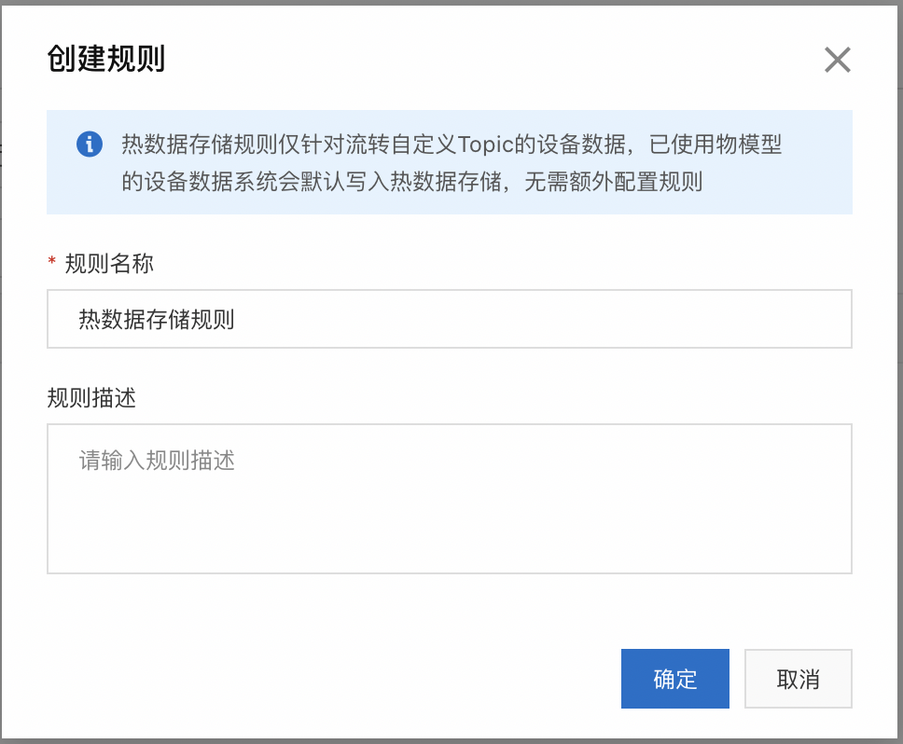Click notice line 无需额外配置规则
This screenshot has height=744, width=903.
[x=613, y=182]
